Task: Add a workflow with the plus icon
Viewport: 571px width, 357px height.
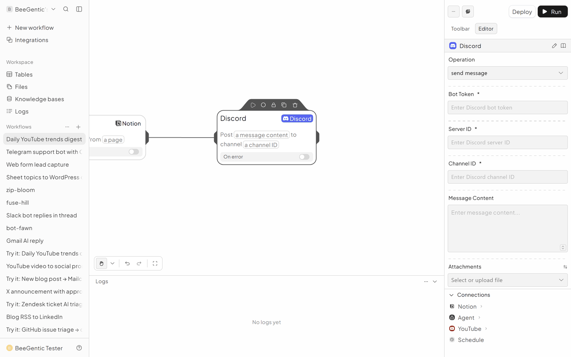Action: 79,127
